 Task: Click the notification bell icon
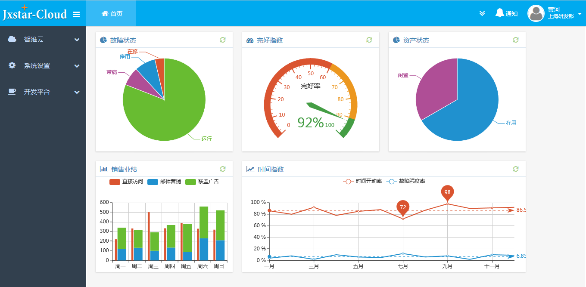click(x=500, y=13)
